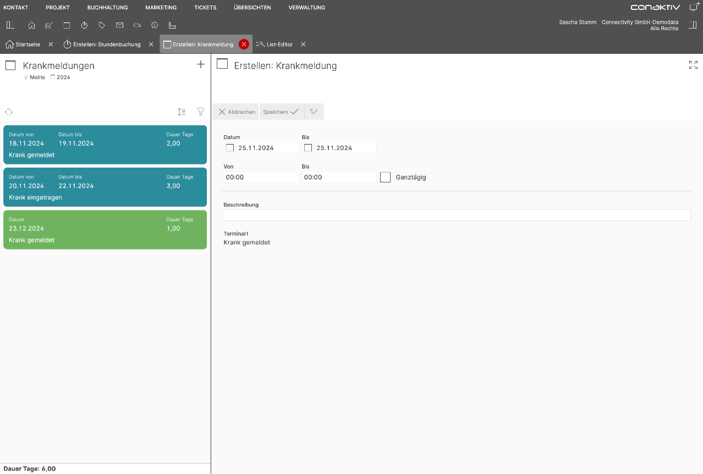The width and height of the screenshot is (703, 474).
Task: Open the Krank eingetragen card 20.11.2024
Action: pyautogui.click(x=105, y=187)
